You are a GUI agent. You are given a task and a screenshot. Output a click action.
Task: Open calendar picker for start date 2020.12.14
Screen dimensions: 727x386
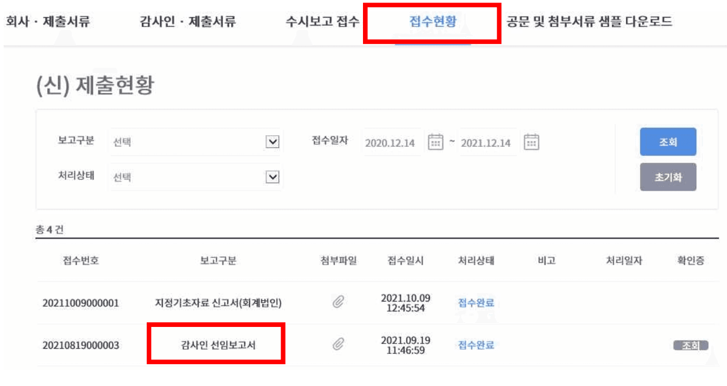coord(436,142)
